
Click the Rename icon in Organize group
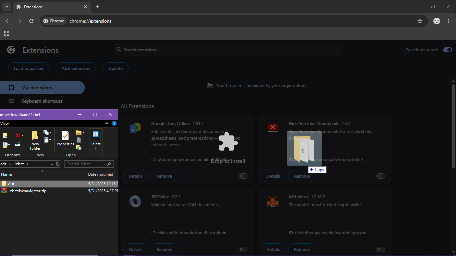[x=18, y=145]
